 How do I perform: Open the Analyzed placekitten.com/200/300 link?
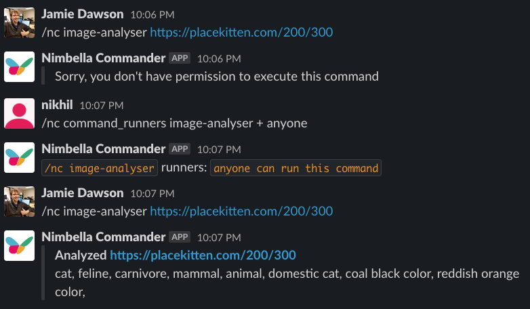[203, 255]
